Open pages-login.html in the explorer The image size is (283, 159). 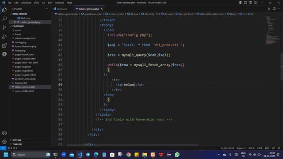(24, 71)
